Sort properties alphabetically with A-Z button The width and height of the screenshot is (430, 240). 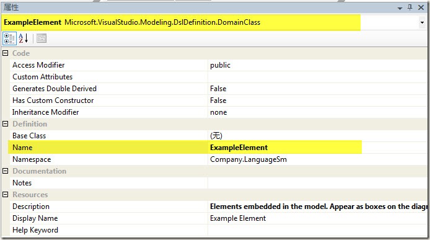24,38
